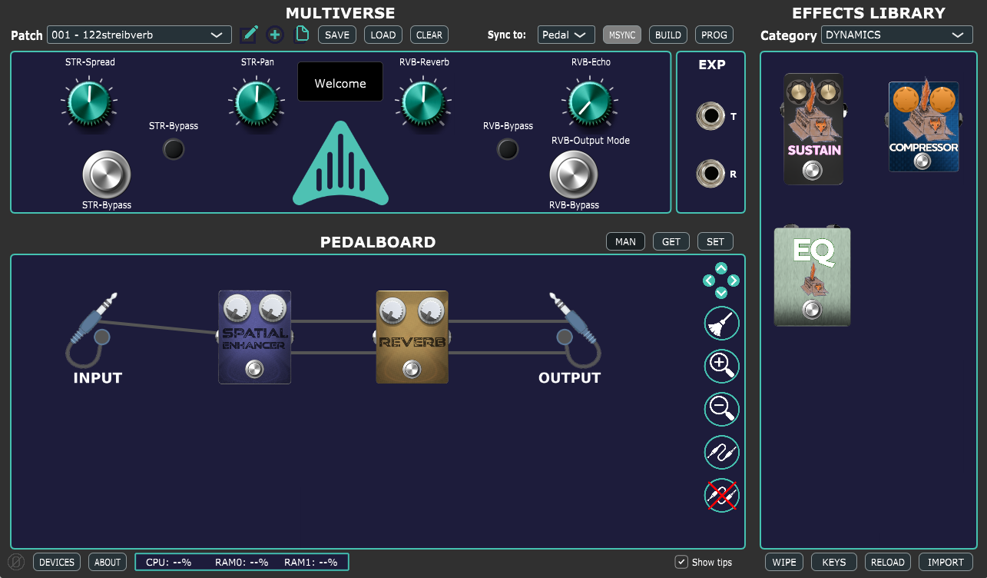
Task: Click the broom clean pedalboard icon
Action: pos(721,324)
